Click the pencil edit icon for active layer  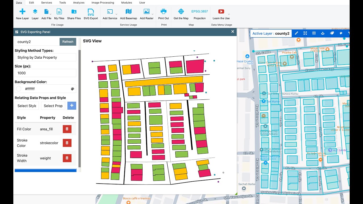(x=296, y=33)
